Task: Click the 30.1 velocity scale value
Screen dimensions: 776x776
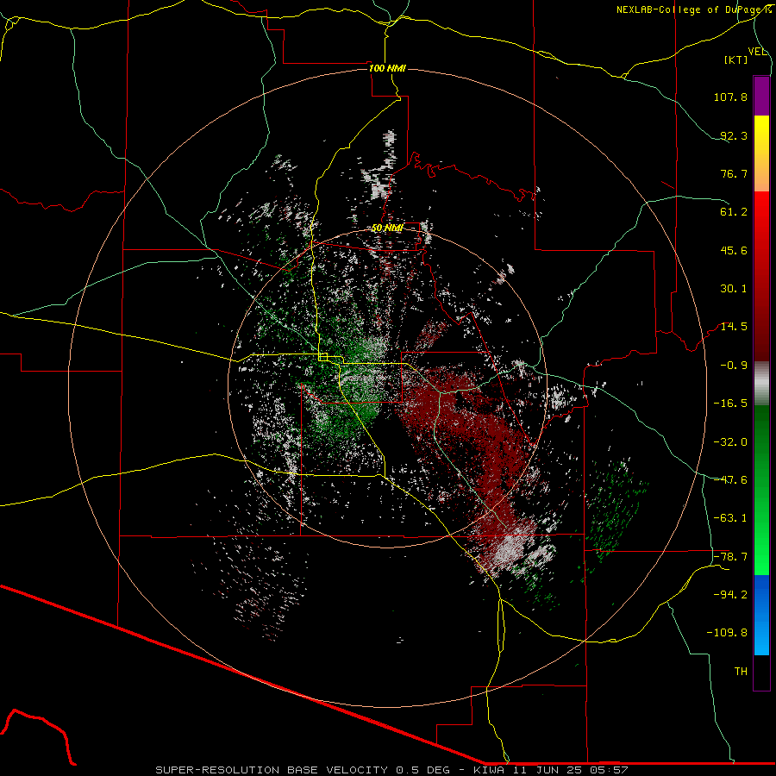Action: click(x=734, y=289)
